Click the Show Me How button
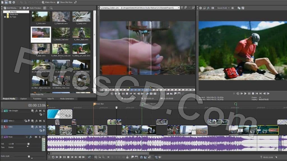Viewport: 287px width, 161px height. pyautogui.click(x=65, y=2)
